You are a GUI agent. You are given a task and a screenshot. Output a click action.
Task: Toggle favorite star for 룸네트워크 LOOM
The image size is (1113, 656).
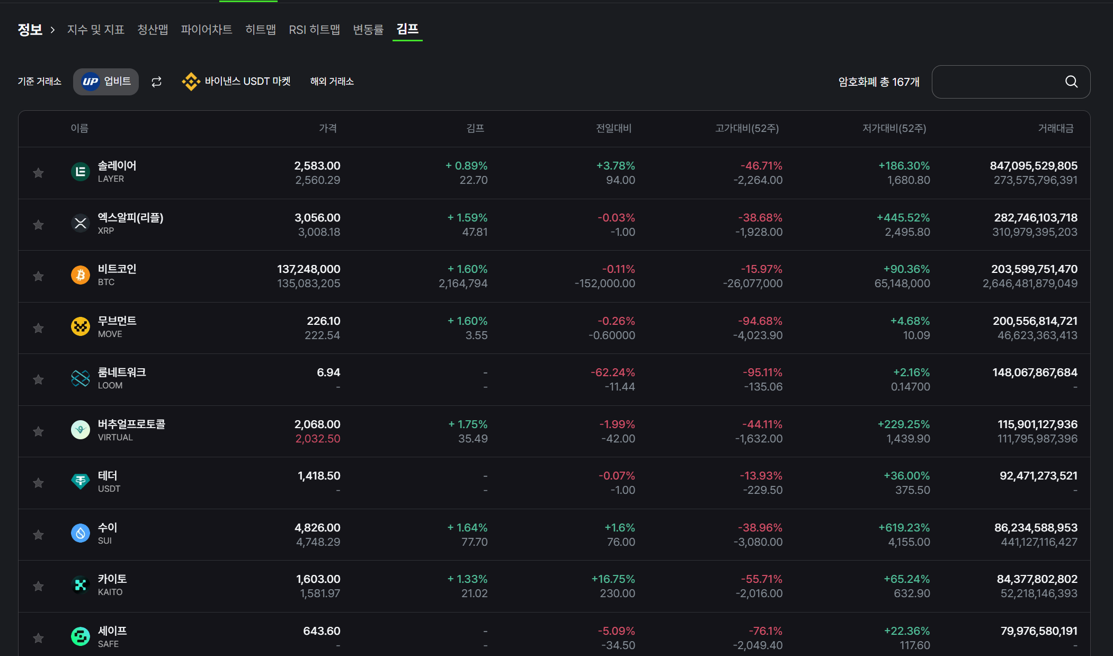coord(38,379)
